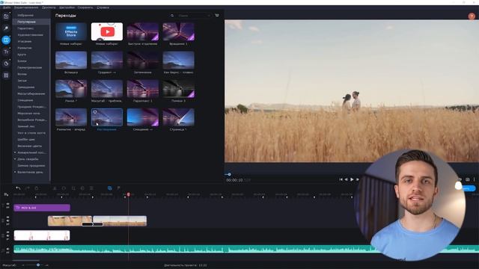This screenshot has height=269, width=479.
Task: Mute the main video track speaker icon
Action: (7, 221)
